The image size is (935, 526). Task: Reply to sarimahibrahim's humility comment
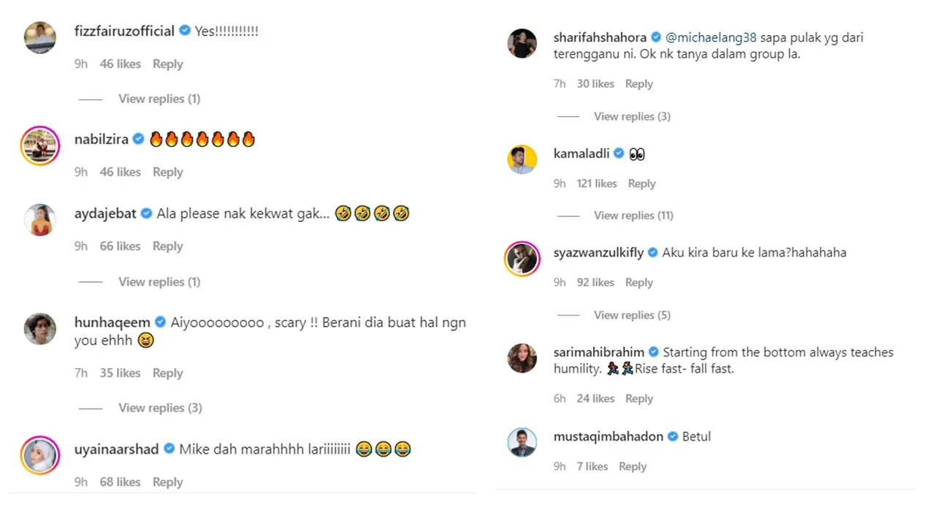638,399
